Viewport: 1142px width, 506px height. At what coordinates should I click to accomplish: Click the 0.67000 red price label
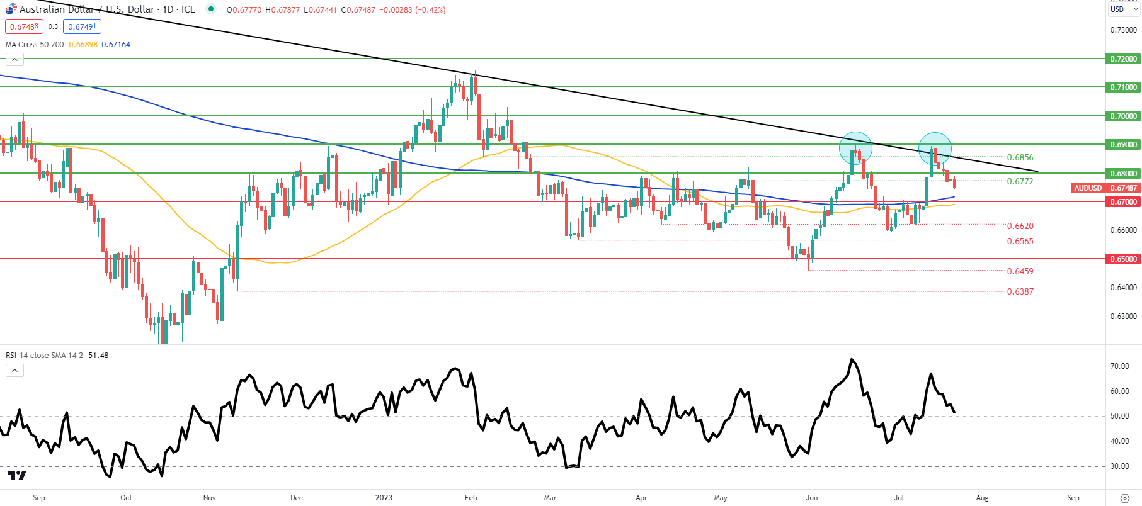pos(1123,202)
